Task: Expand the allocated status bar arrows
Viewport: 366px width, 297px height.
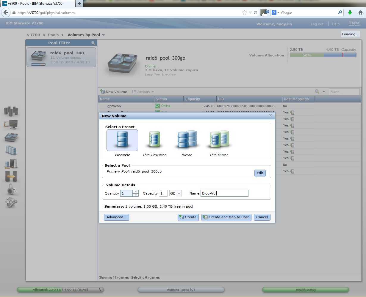Action: point(100,290)
